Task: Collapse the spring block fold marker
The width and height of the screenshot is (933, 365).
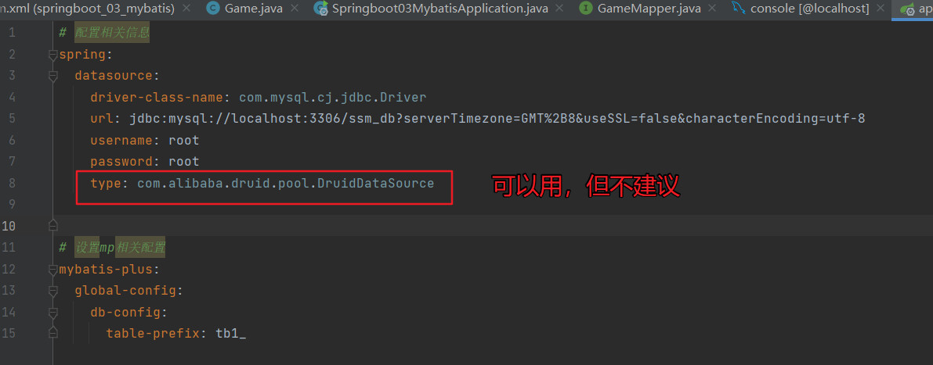Action: (53, 55)
